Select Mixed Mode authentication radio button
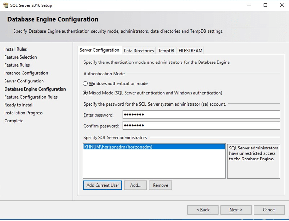 [x=85, y=93]
